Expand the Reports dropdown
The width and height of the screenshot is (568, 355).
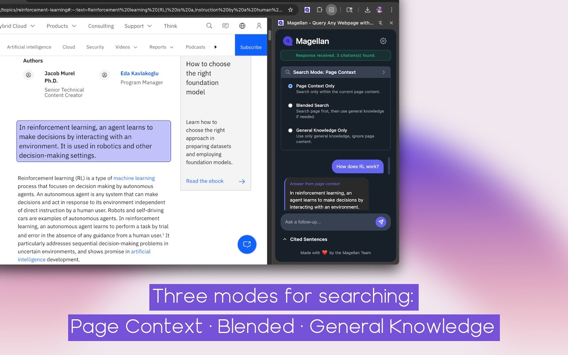click(x=162, y=47)
